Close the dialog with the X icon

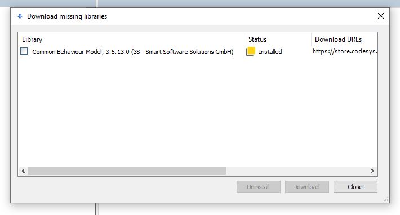tap(381, 16)
